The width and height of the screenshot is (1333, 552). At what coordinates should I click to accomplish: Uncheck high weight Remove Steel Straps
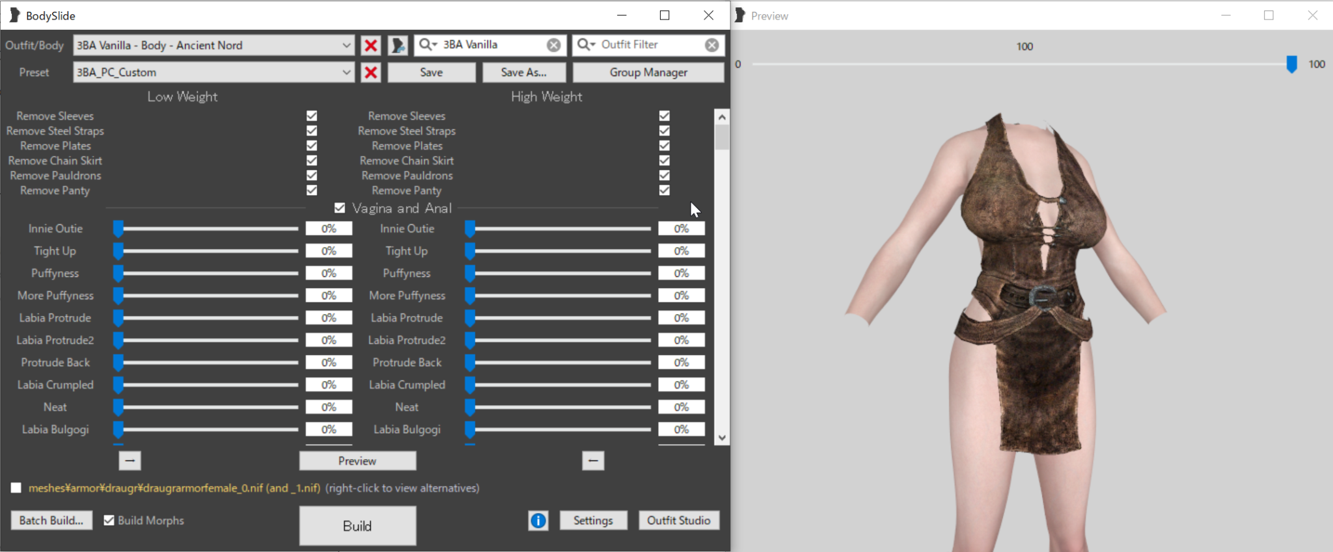tap(664, 131)
